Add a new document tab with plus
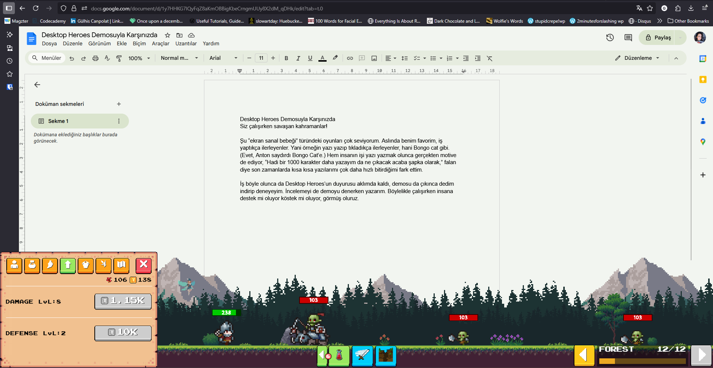This screenshot has width=713, height=368. pos(119,104)
